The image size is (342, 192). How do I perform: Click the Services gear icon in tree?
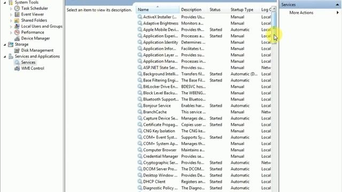[x=17, y=62]
